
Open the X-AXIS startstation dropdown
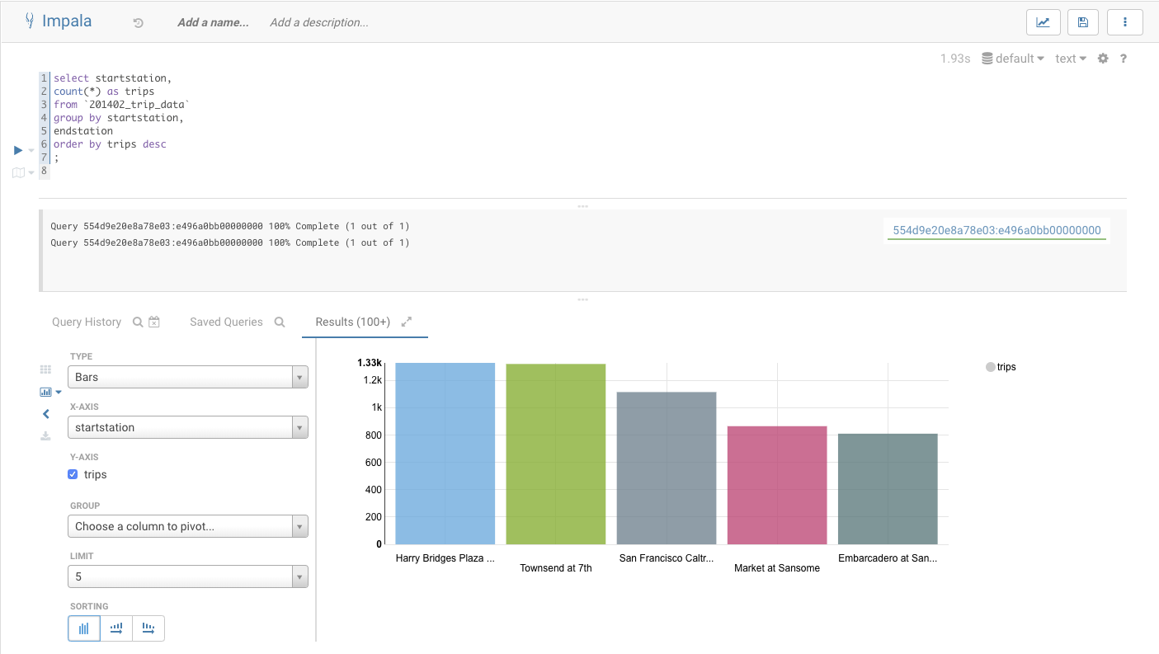click(187, 427)
